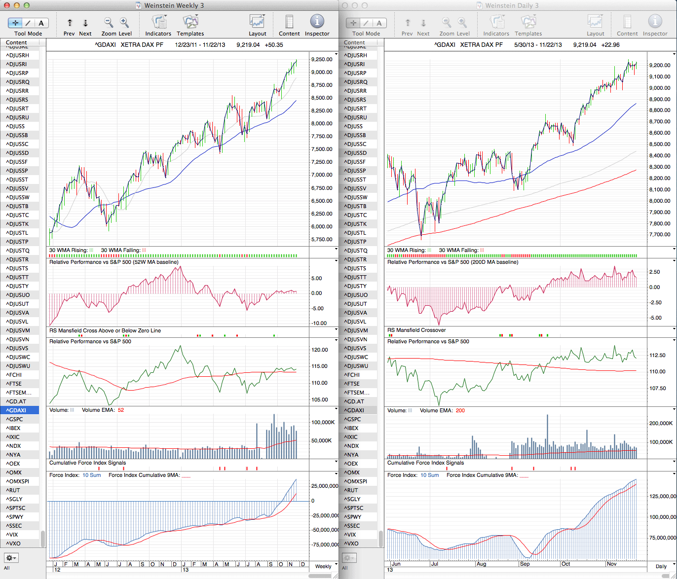Click the vertical scrollbar of the Weekly symbol list
Viewport: 677px width, 579px height.
[43, 538]
